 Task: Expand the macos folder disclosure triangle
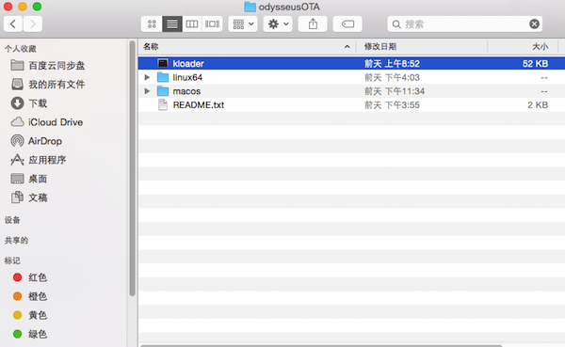coord(147,91)
